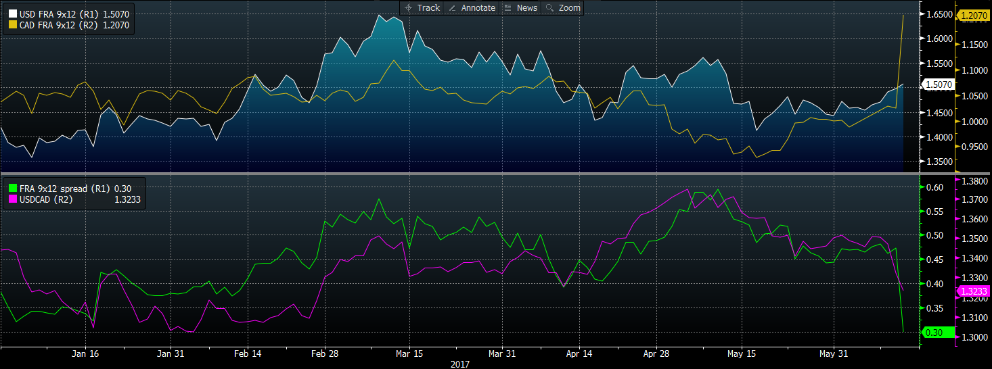Click the Jan 16 date on the time axis
This screenshot has width=992, height=369.
click(85, 353)
